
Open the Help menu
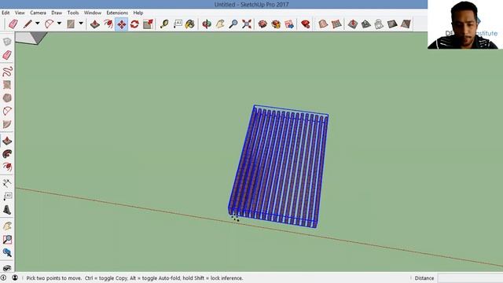138,13
